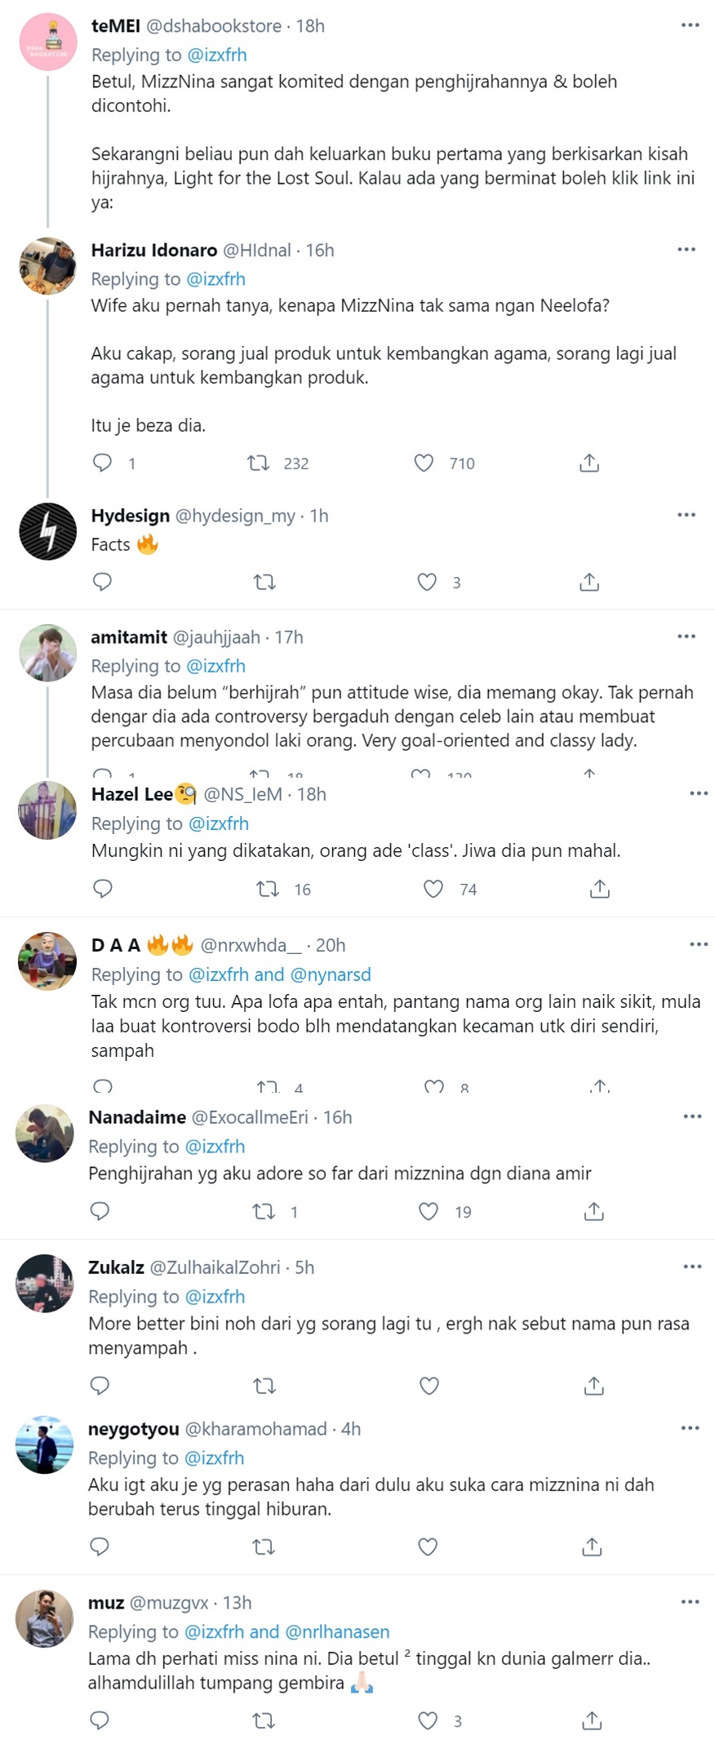715x1744 pixels.
Task: Open more options for teMEI's tweet
Action: tap(690, 25)
